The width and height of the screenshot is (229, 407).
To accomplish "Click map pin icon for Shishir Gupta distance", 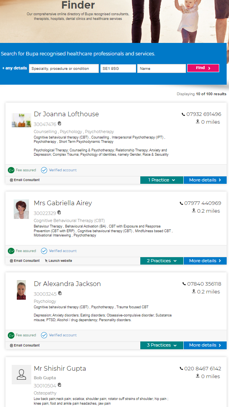I will pos(198,376).
